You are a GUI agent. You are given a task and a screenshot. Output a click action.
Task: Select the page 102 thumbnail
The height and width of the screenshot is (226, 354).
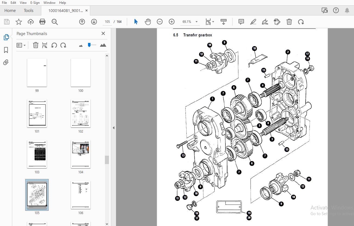(x=81, y=114)
